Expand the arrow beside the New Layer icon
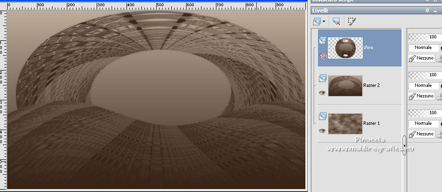This screenshot has height=192, width=442. coord(324,22)
